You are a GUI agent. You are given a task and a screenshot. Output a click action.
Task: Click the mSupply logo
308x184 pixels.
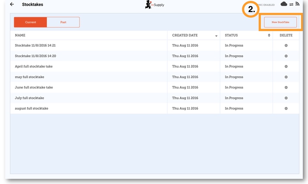click(x=154, y=5)
